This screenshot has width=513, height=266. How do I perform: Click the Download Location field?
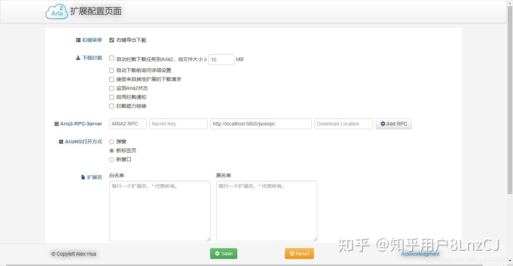pyautogui.click(x=343, y=124)
